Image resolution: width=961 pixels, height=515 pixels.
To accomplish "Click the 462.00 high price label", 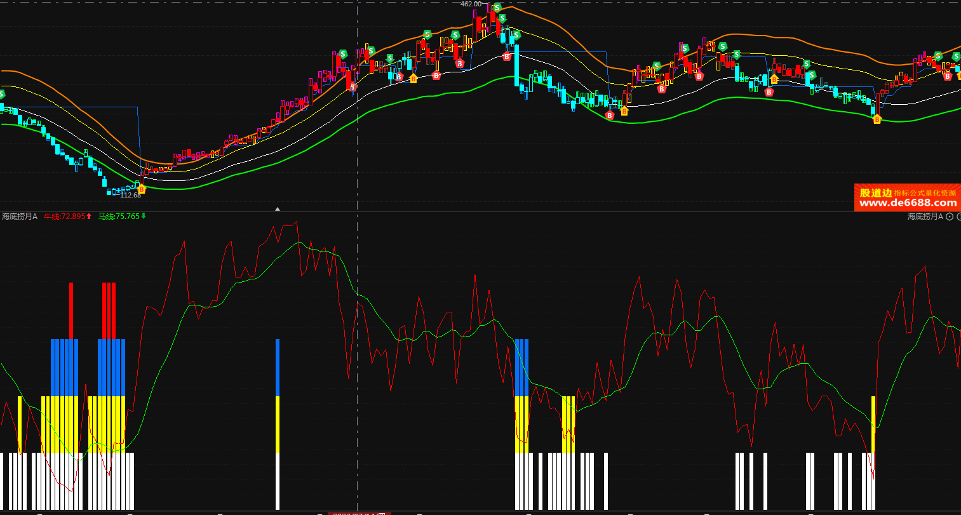I will click(471, 4).
